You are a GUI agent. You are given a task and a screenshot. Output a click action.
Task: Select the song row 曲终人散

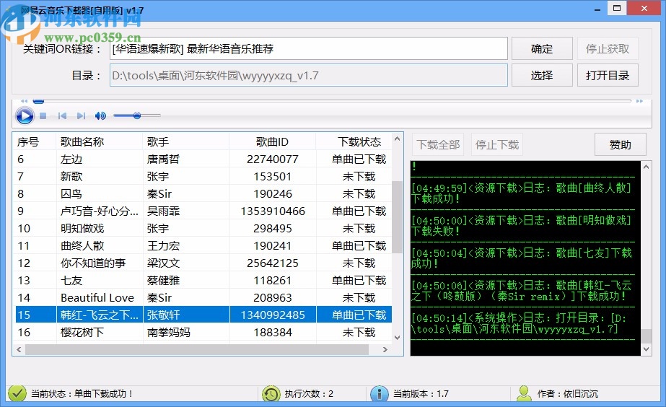point(203,245)
